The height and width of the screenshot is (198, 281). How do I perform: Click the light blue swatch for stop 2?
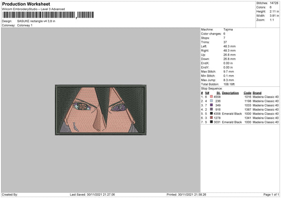tap(212, 101)
